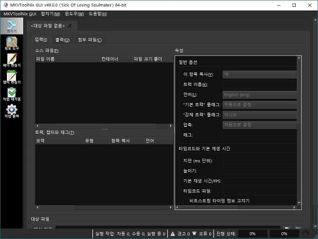Click source files list right scroll arrow
Screen dimensions: 318x239
point(171,126)
